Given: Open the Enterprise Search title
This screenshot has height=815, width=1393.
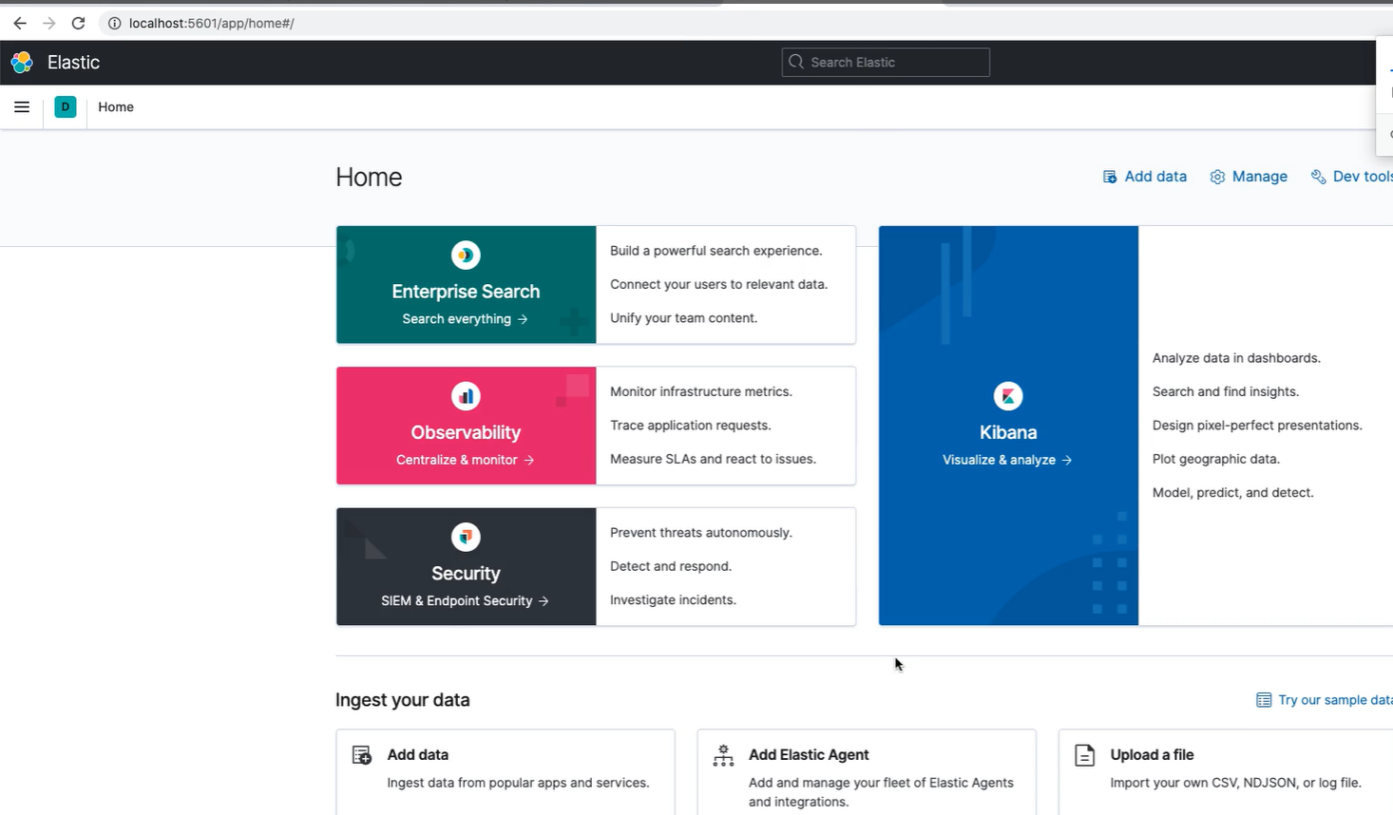Looking at the screenshot, I should [x=466, y=292].
